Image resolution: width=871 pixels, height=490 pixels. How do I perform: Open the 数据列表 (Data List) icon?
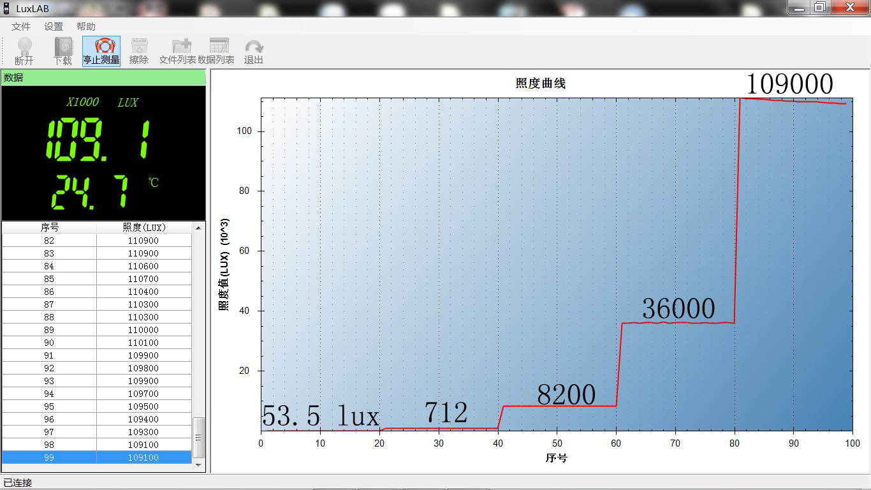[217, 50]
